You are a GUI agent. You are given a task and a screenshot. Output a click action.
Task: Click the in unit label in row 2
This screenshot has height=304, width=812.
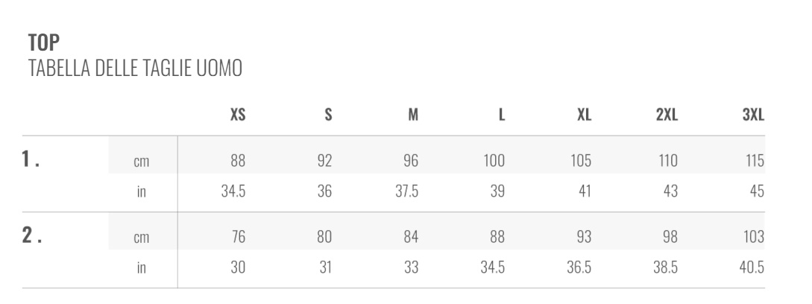pos(142,267)
